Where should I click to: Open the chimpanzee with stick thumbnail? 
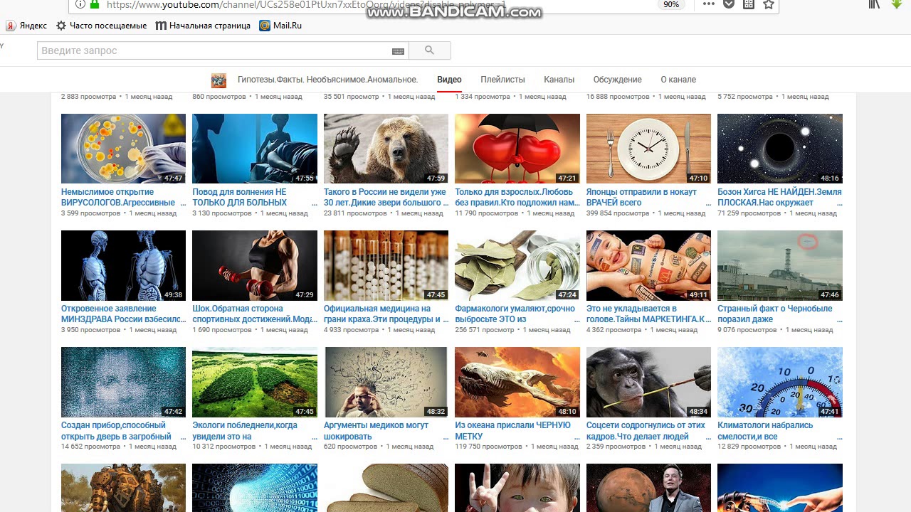point(648,382)
